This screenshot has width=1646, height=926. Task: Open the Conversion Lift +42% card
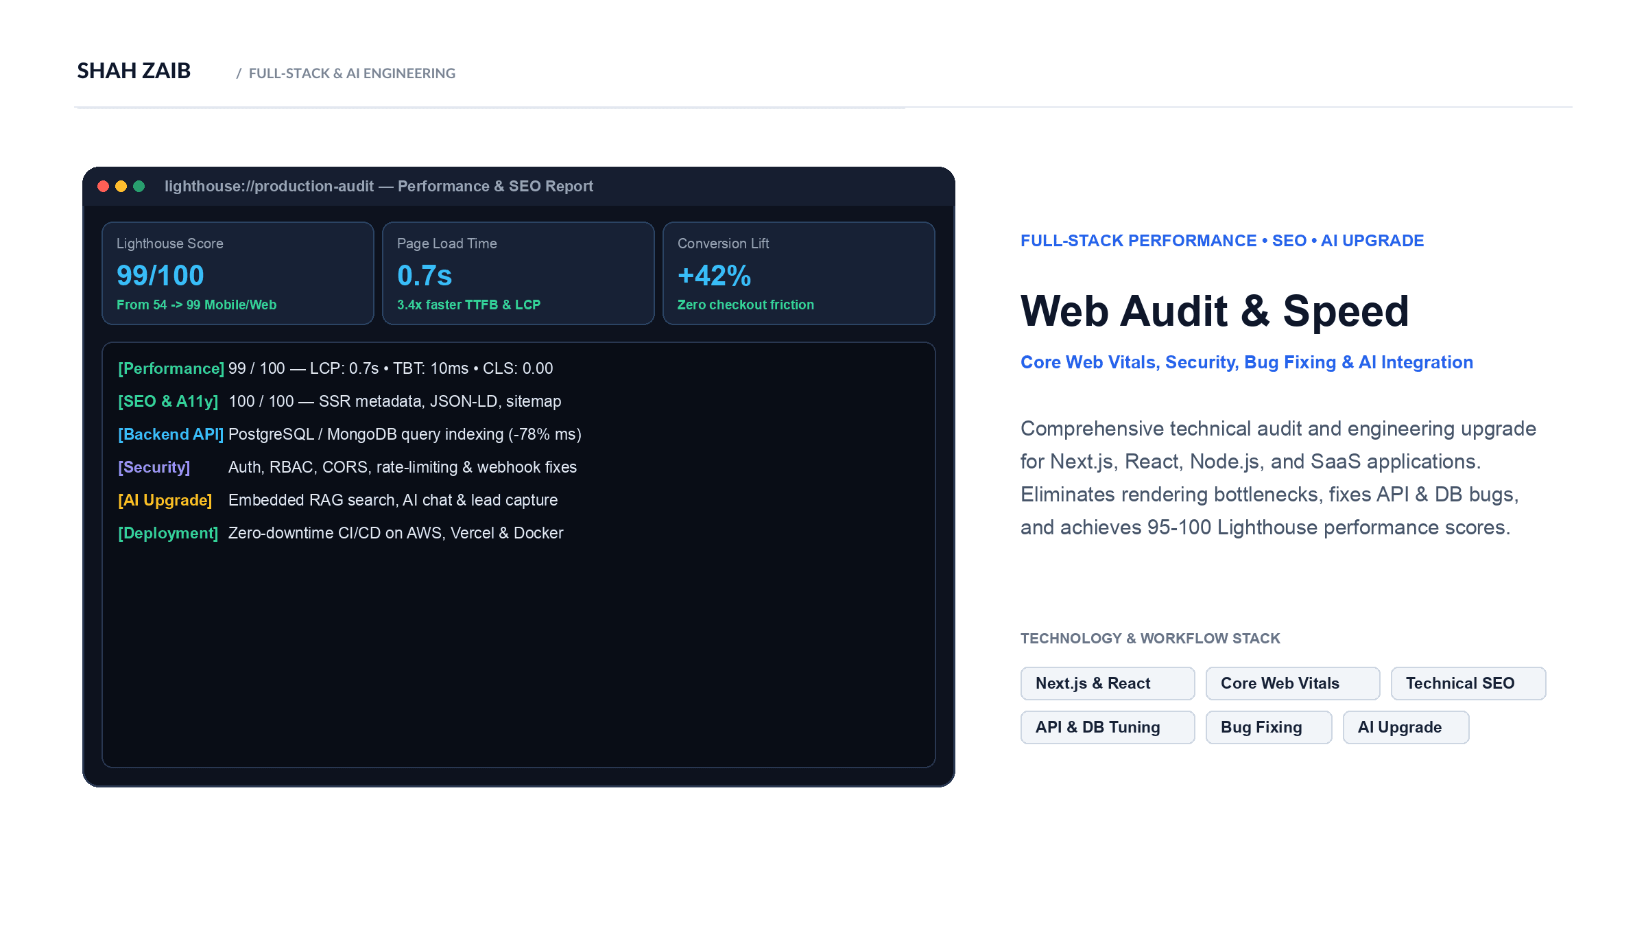799,273
